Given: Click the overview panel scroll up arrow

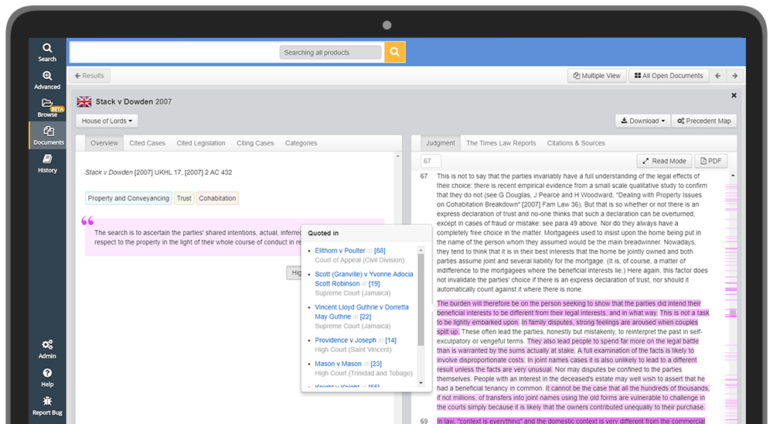Looking at the screenshot, I should click(x=397, y=156).
